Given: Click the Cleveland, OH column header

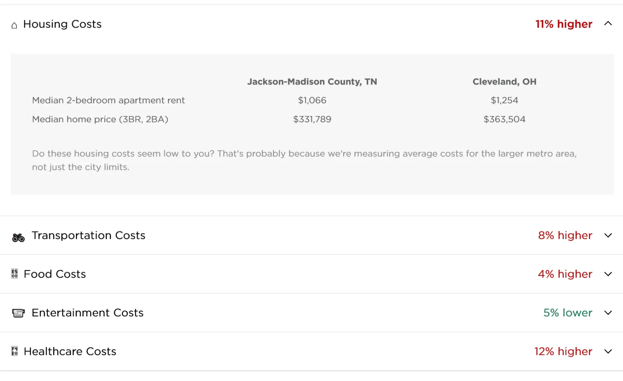Looking at the screenshot, I should 504,82.
